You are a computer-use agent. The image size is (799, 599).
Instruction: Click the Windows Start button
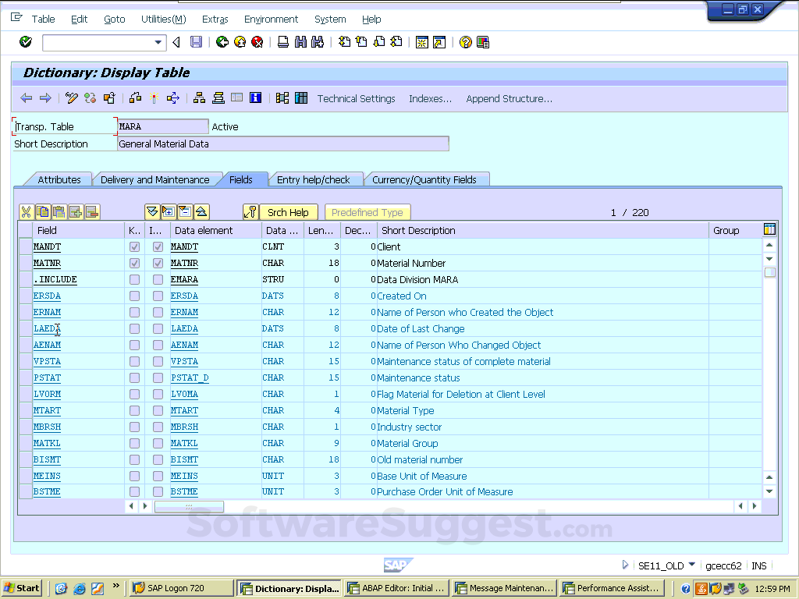tap(22, 588)
